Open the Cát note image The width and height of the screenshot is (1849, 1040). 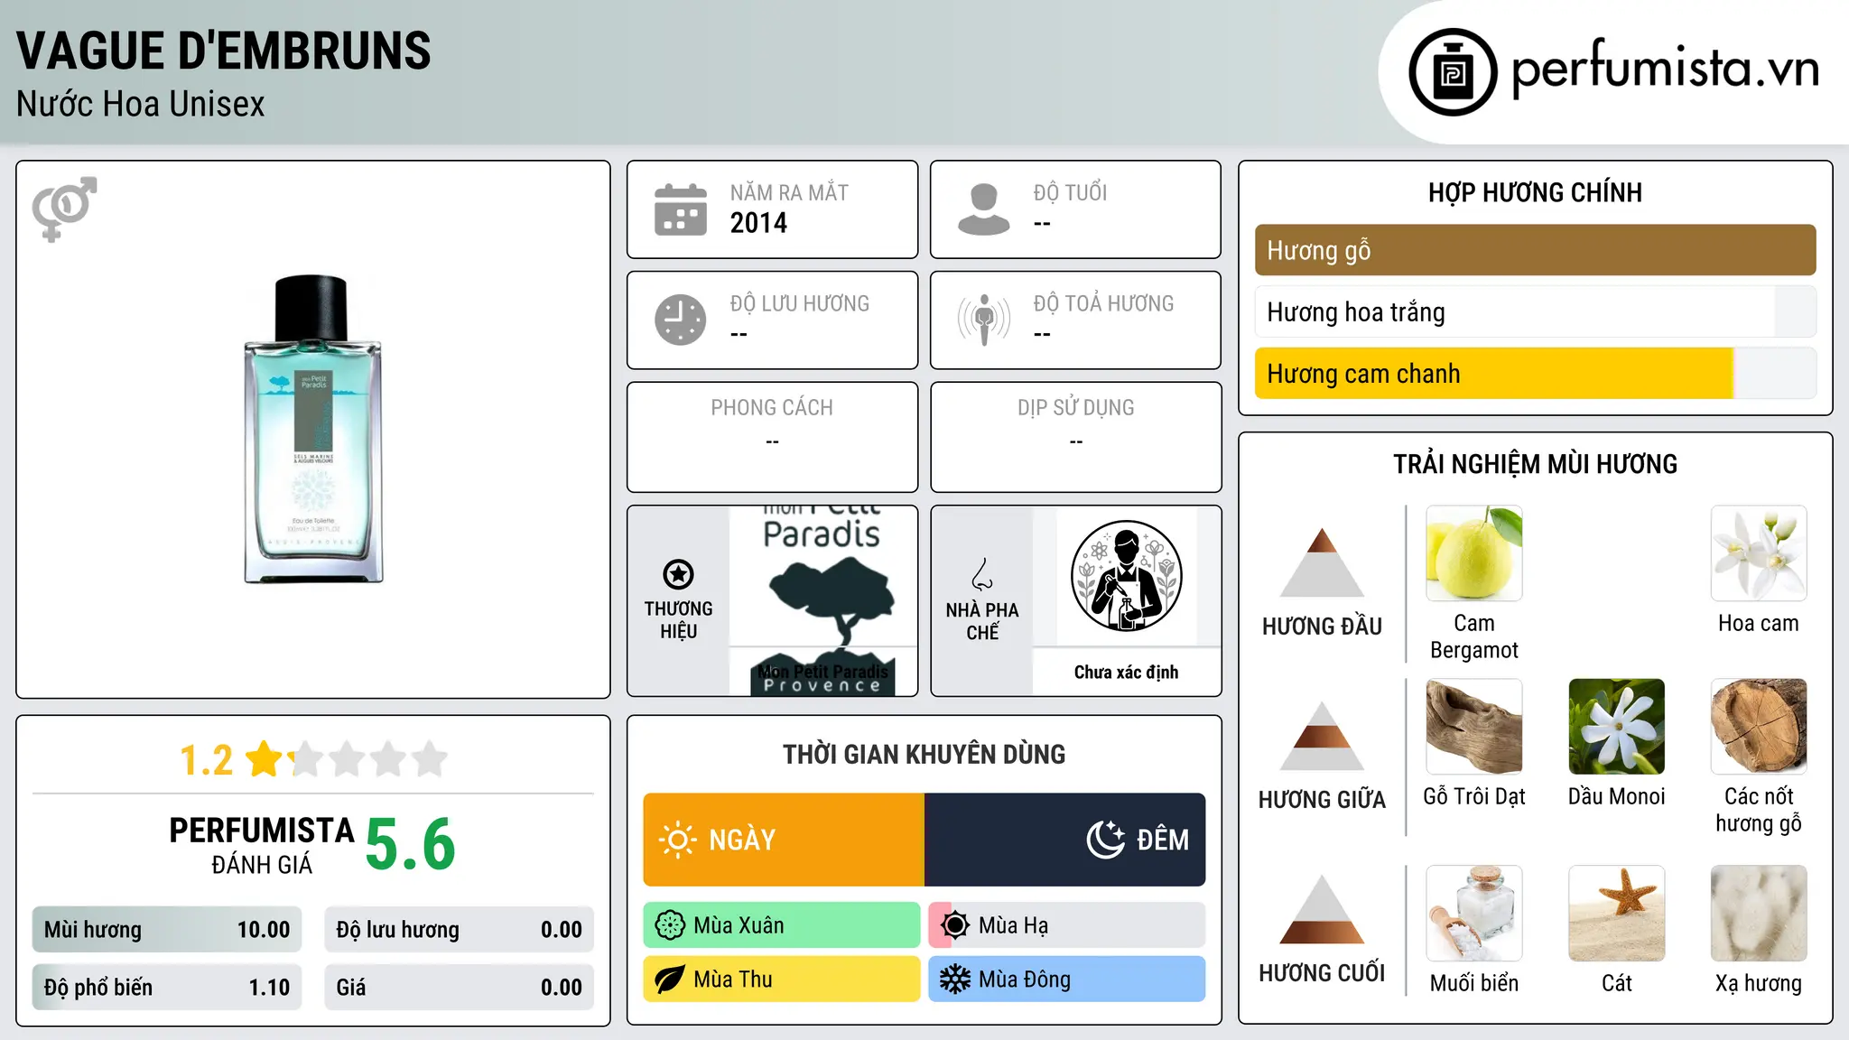(1617, 914)
